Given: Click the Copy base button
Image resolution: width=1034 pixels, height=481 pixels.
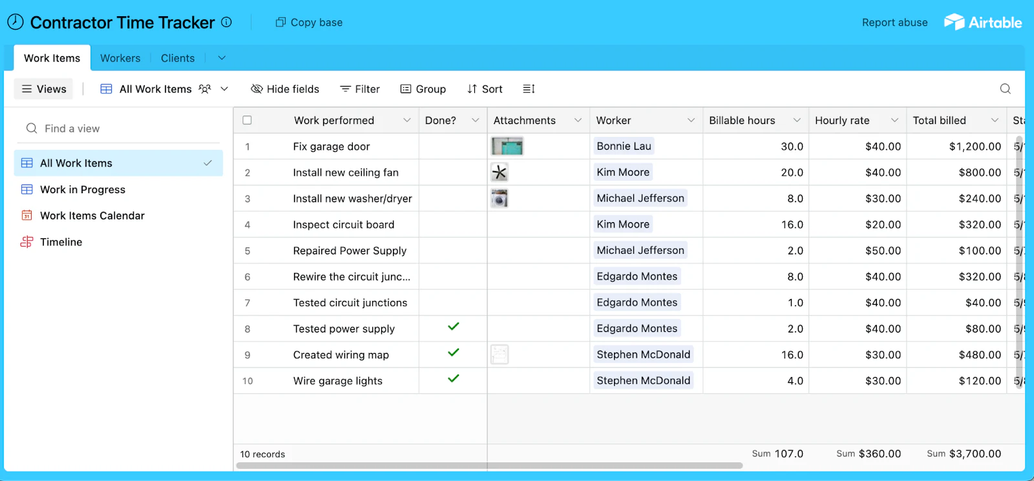Looking at the screenshot, I should [x=309, y=23].
